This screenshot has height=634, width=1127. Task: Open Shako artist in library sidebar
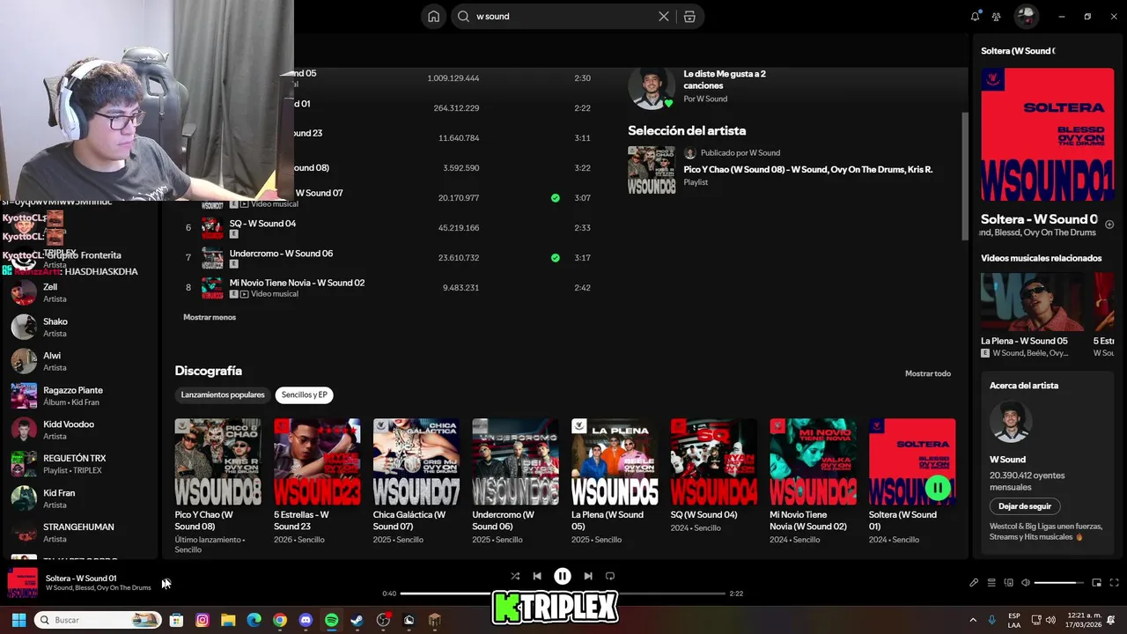pyautogui.click(x=79, y=327)
